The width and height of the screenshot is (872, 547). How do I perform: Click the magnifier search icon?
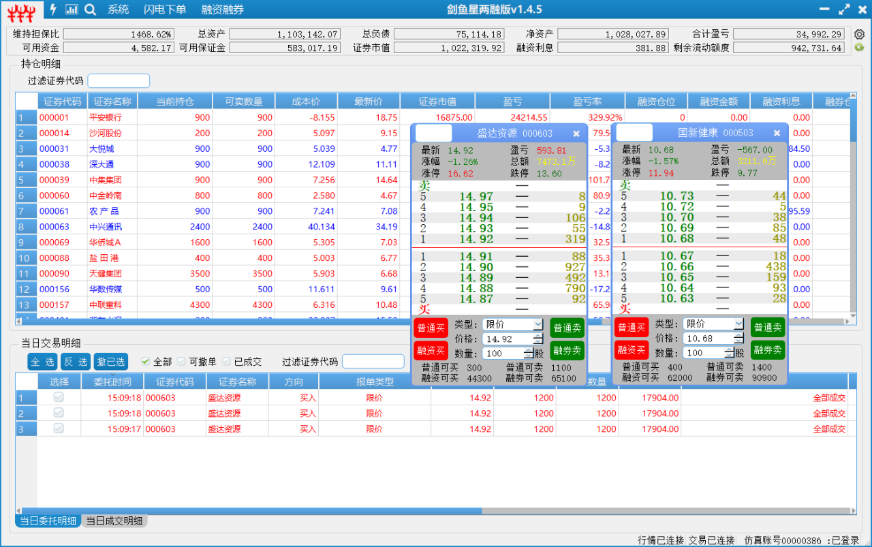pos(90,10)
